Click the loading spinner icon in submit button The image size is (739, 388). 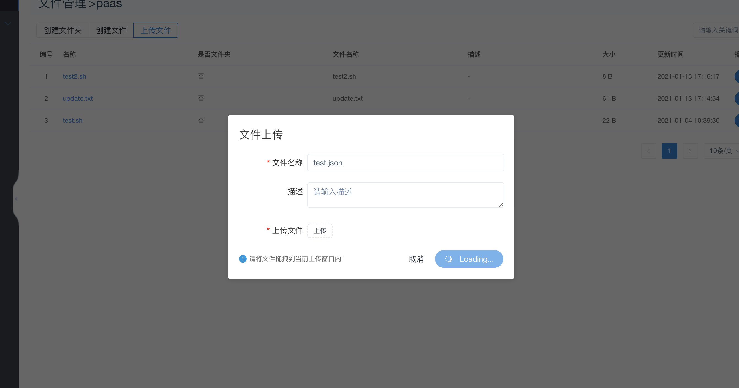[x=449, y=259]
